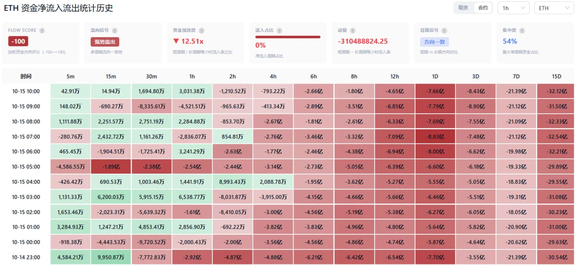Click the help icon beside 流向信号
The width and height of the screenshot is (587, 265).
[115, 31]
